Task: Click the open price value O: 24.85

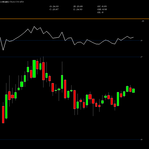Action: pyautogui.click(x=54, y=7)
